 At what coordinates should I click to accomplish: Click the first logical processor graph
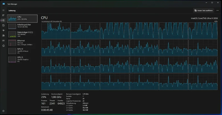pyautogui.click(x=56, y=31)
